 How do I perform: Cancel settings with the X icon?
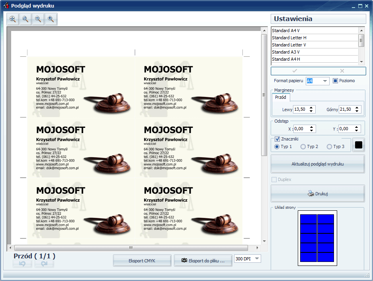point(342,71)
